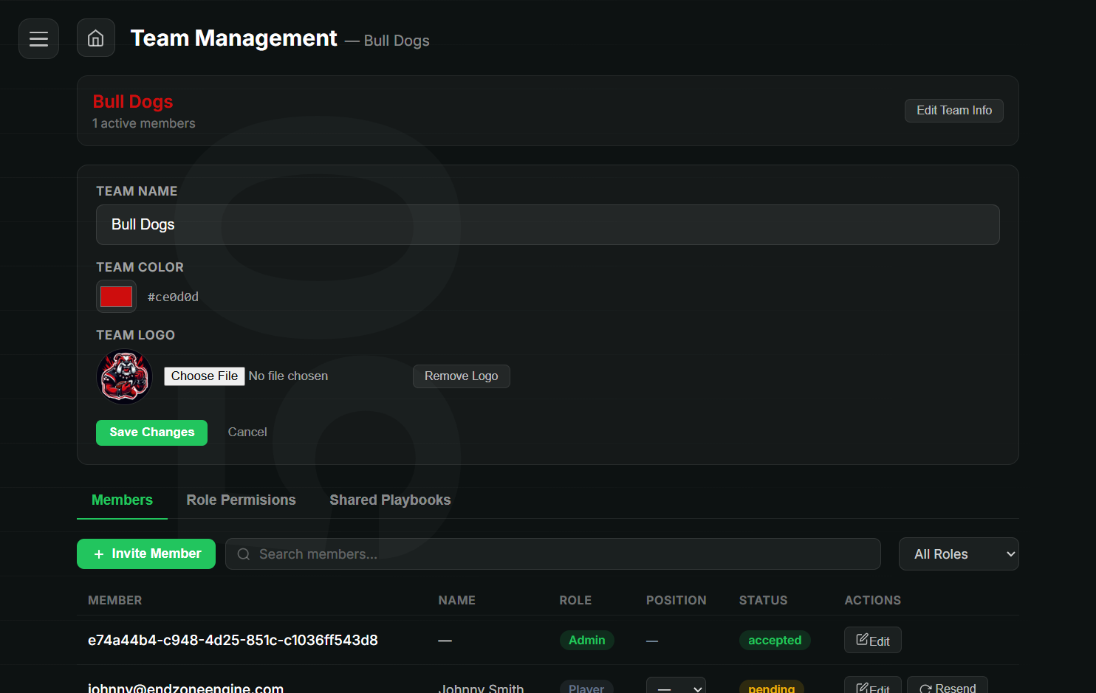Edit the e74a44b4 admin member row
1096x693 pixels.
point(873,641)
